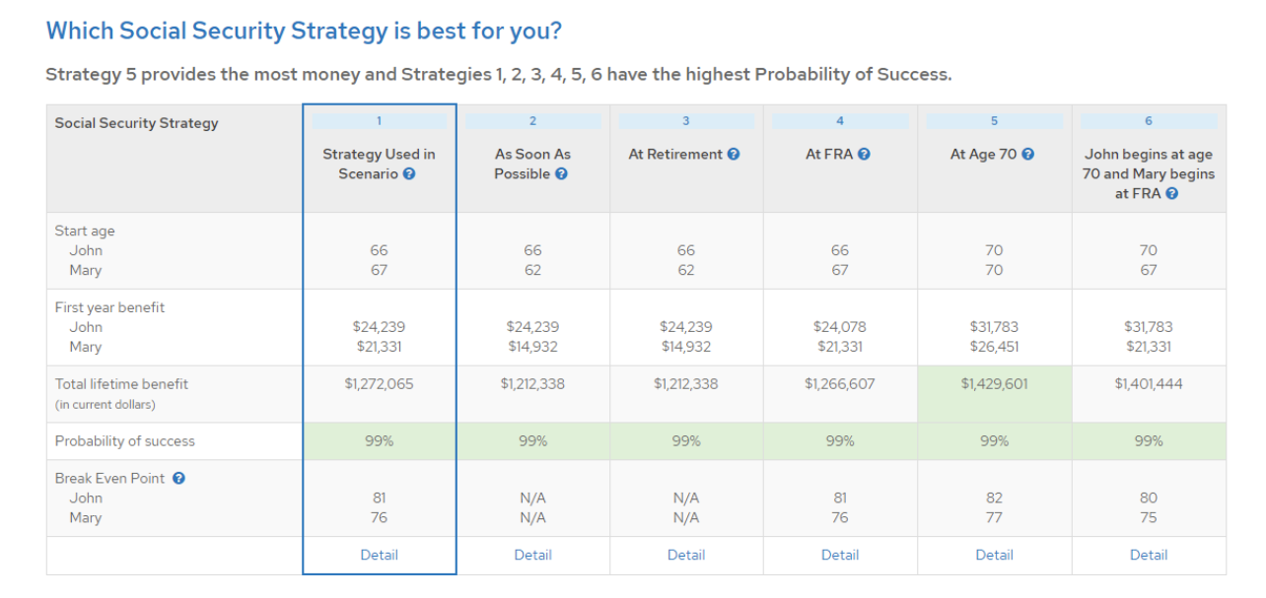Select strategy number 5 header bar
The image size is (1266, 598).
(x=994, y=121)
